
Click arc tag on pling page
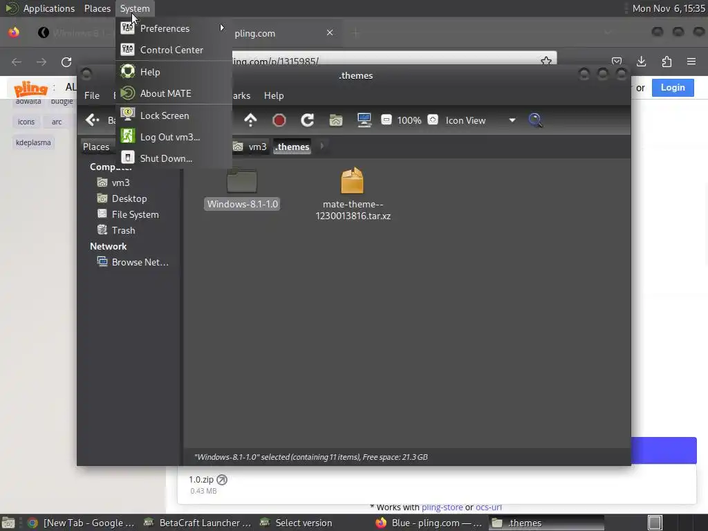coord(57,122)
